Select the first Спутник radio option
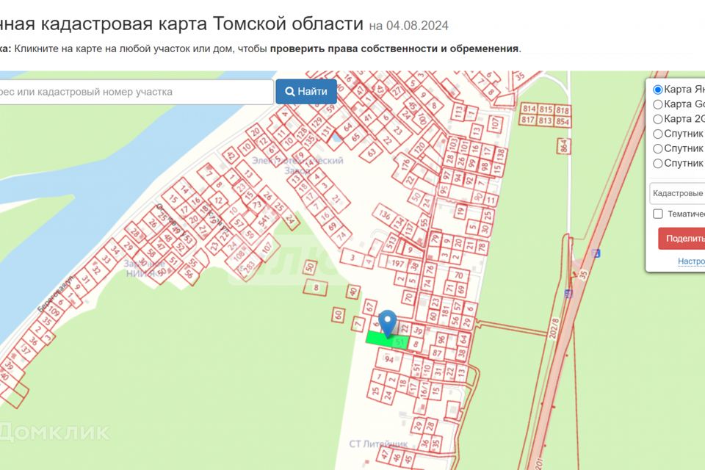 pyautogui.click(x=658, y=134)
